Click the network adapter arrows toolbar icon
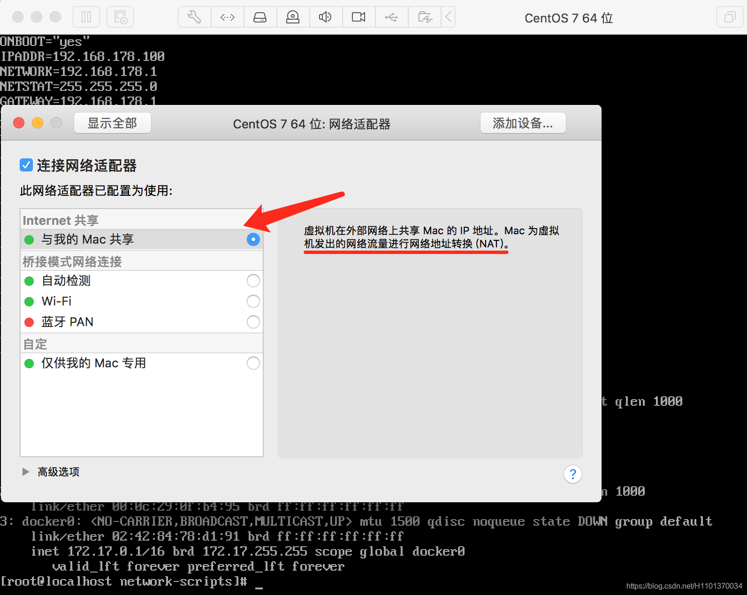Screen dimensions: 747x595 point(228,17)
